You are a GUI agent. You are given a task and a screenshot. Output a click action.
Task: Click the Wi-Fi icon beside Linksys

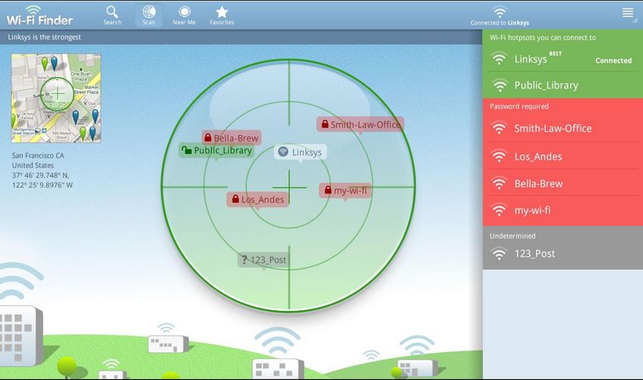click(x=499, y=58)
